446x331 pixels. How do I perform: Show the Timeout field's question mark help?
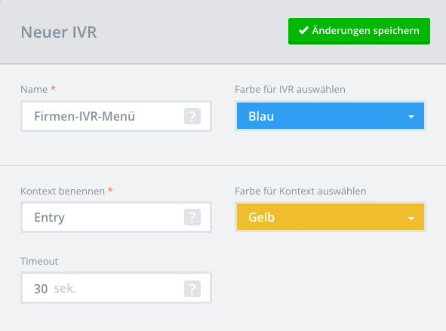192,289
